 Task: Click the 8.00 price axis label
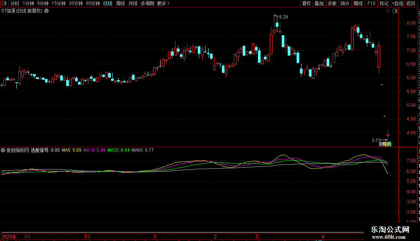[x=411, y=23]
